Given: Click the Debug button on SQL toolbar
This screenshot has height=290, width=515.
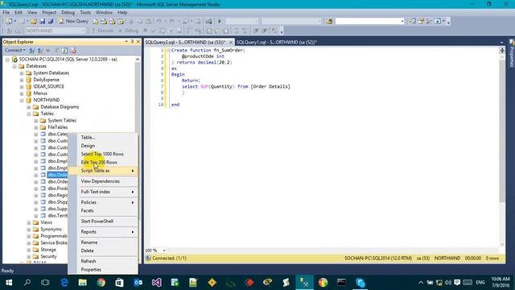Looking at the screenshot, I should tap(129, 31).
